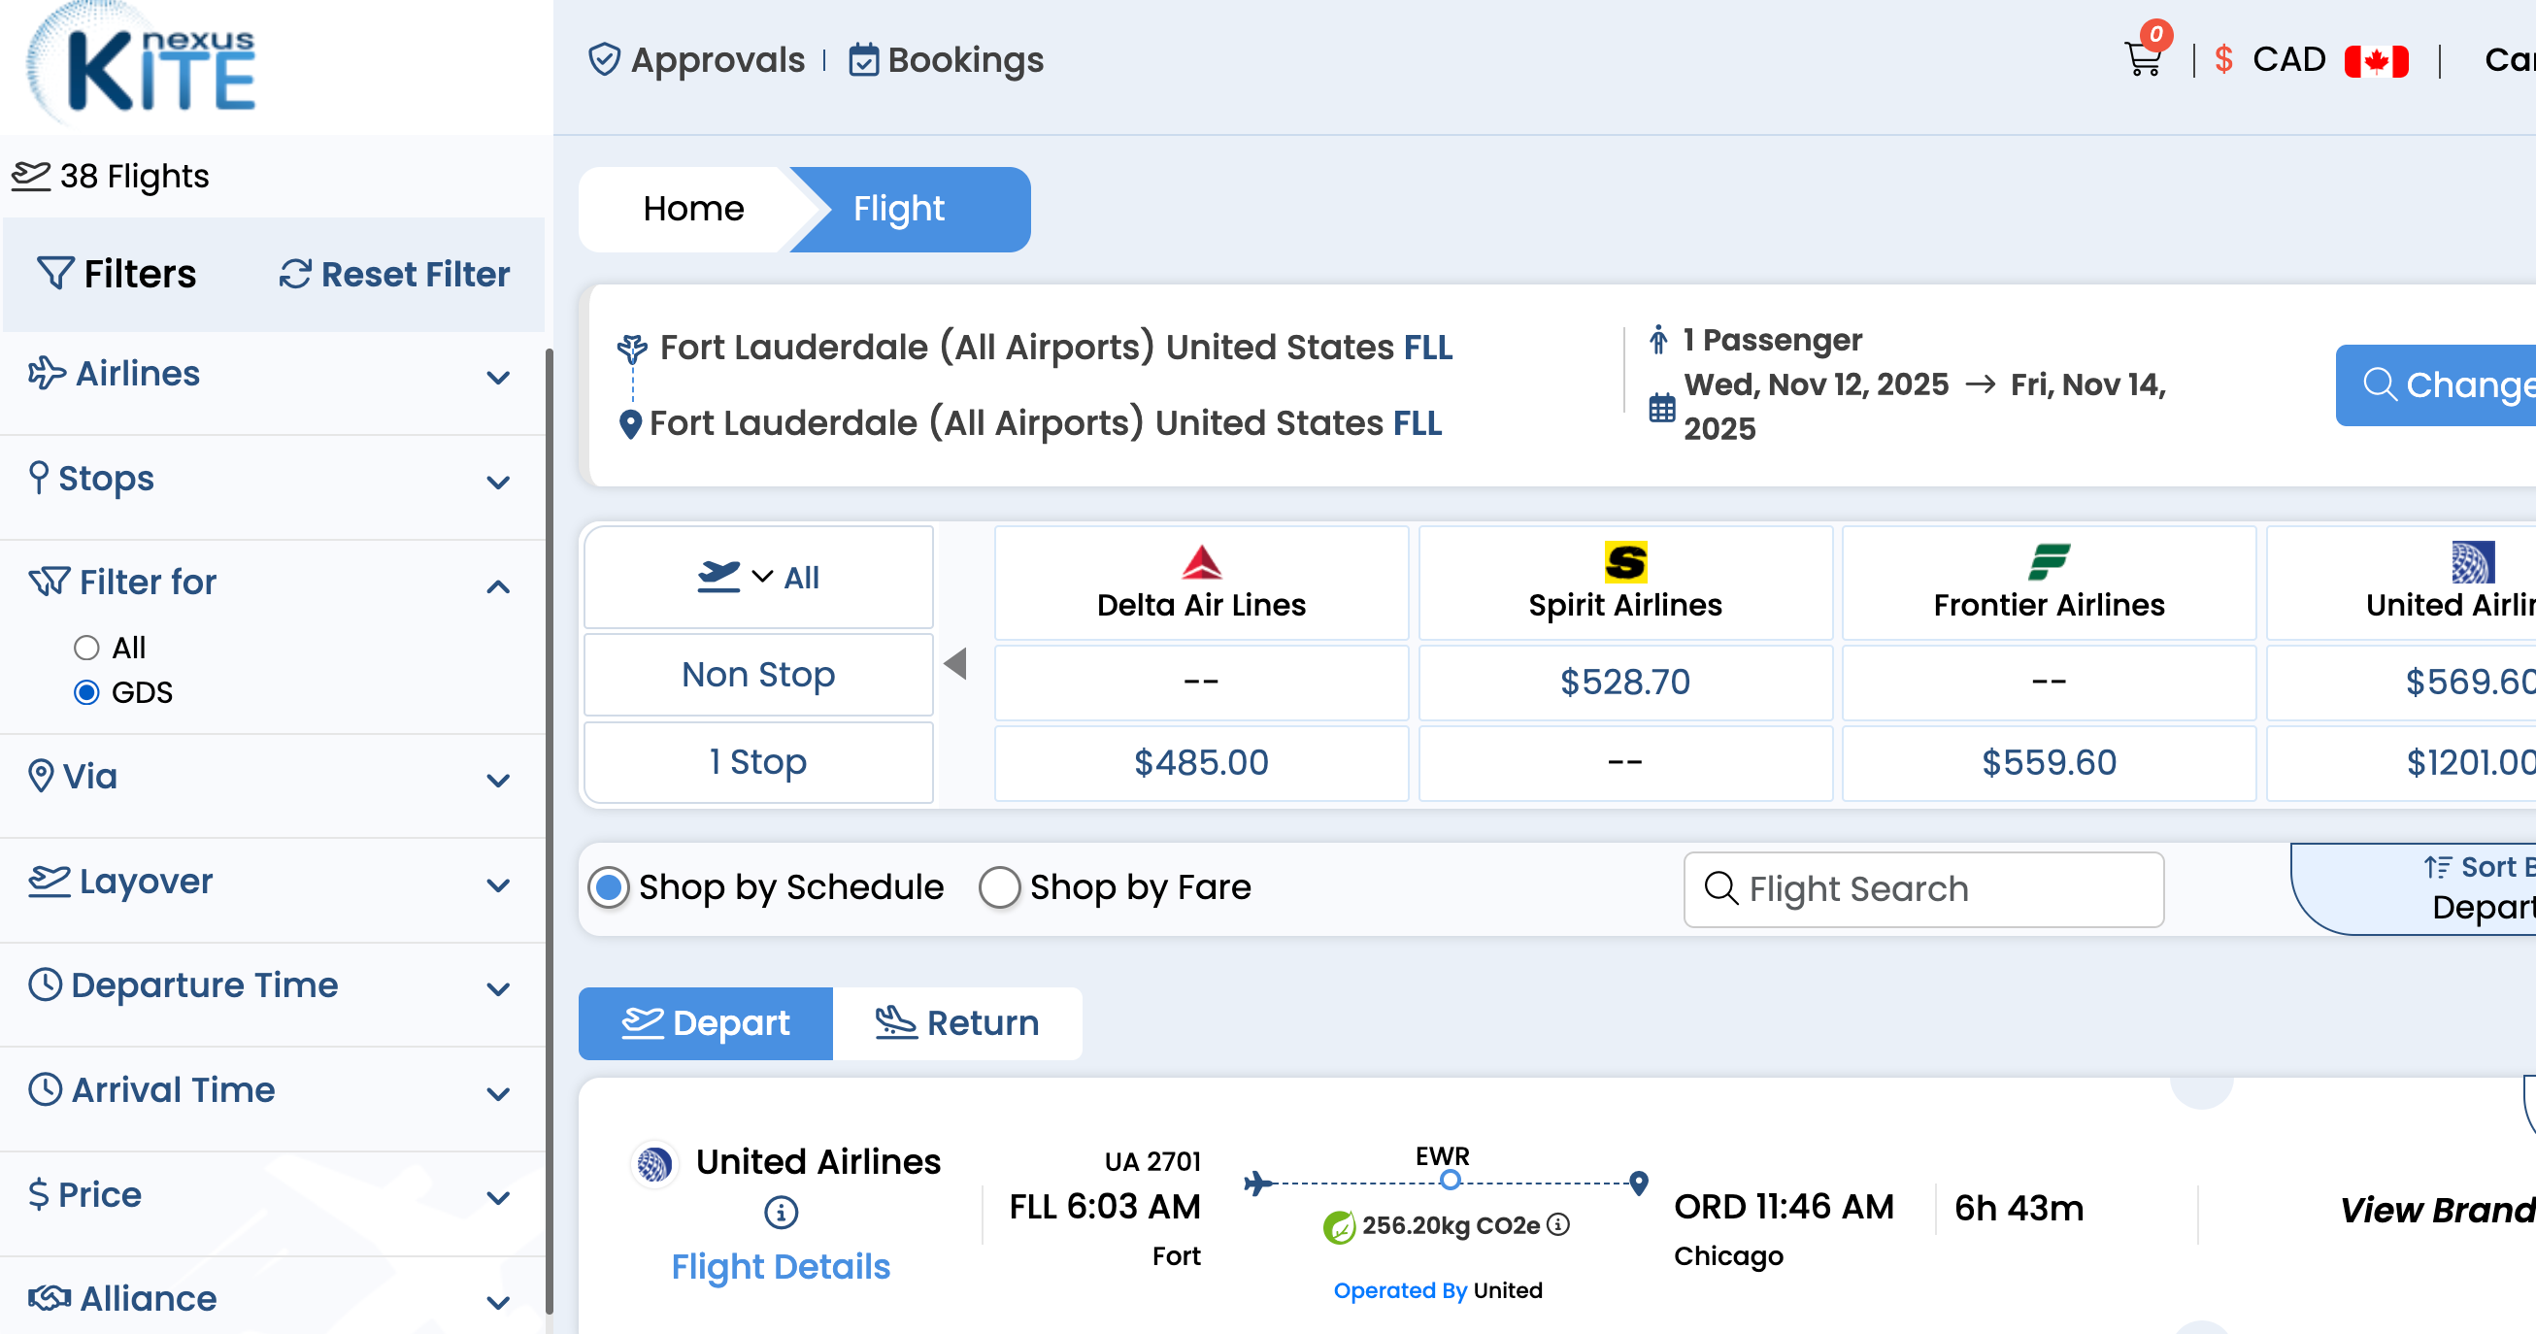Click the Reset Filter link
This screenshot has width=2536, height=1334.
pos(395,274)
